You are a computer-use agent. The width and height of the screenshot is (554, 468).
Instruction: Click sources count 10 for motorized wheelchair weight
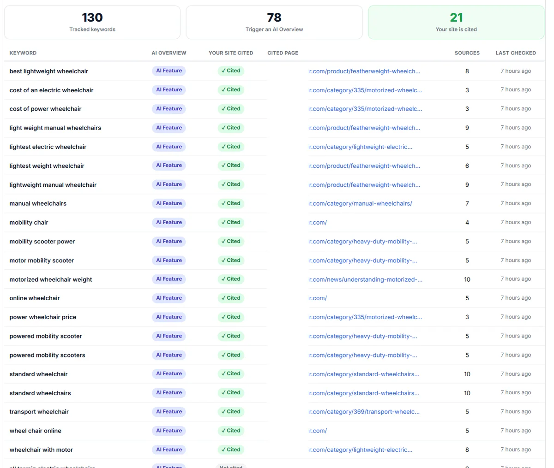click(467, 279)
